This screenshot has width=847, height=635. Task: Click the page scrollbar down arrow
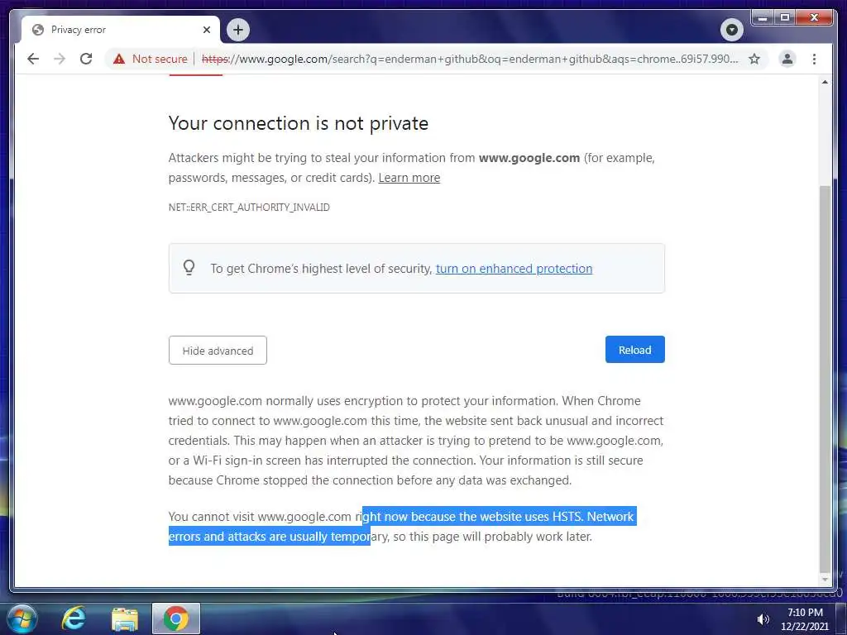coord(825,580)
